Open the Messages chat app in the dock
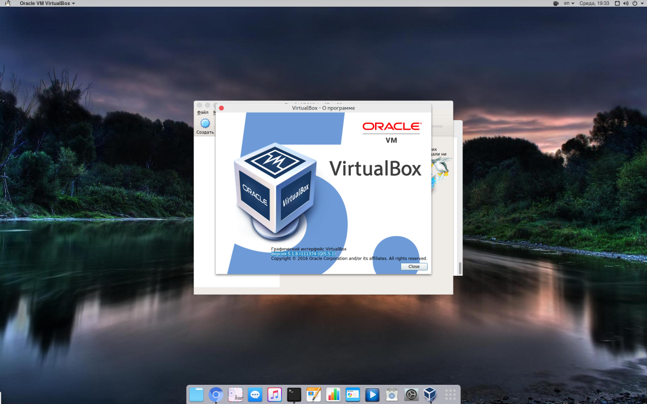This screenshot has height=404, width=647. tap(255, 394)
